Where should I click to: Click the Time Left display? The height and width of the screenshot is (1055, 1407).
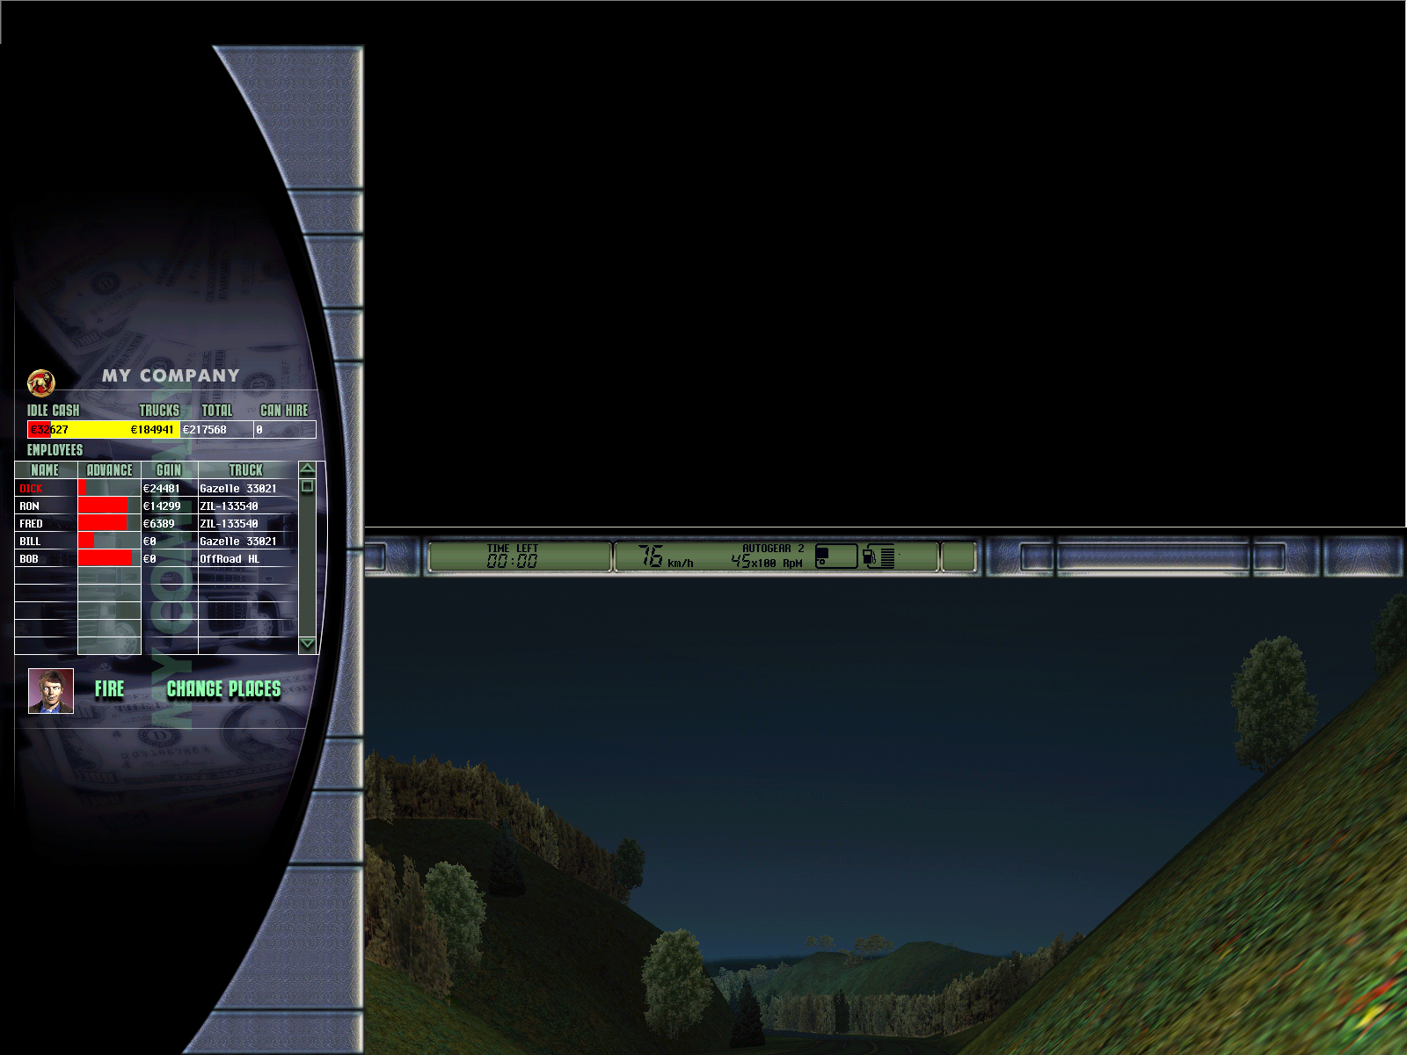pos(514,557)
